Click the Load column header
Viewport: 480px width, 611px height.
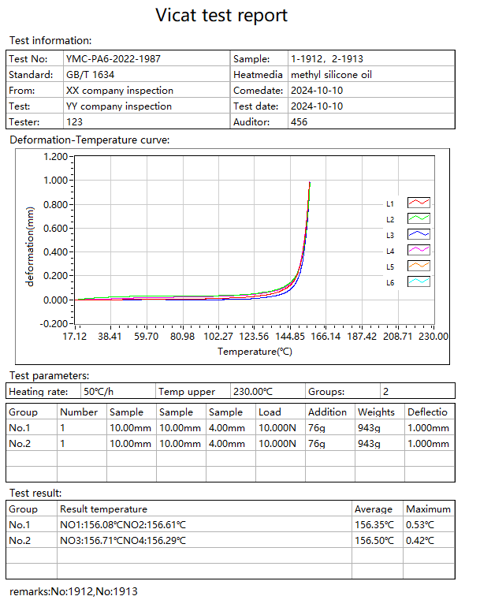coord(270,412)
